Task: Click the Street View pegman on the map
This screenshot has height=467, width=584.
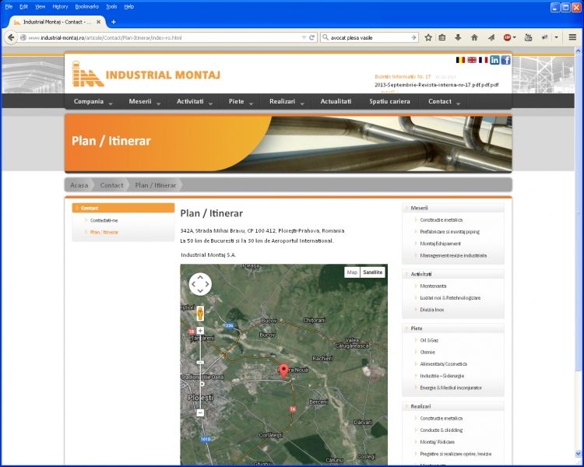Action: click(200, 314)
